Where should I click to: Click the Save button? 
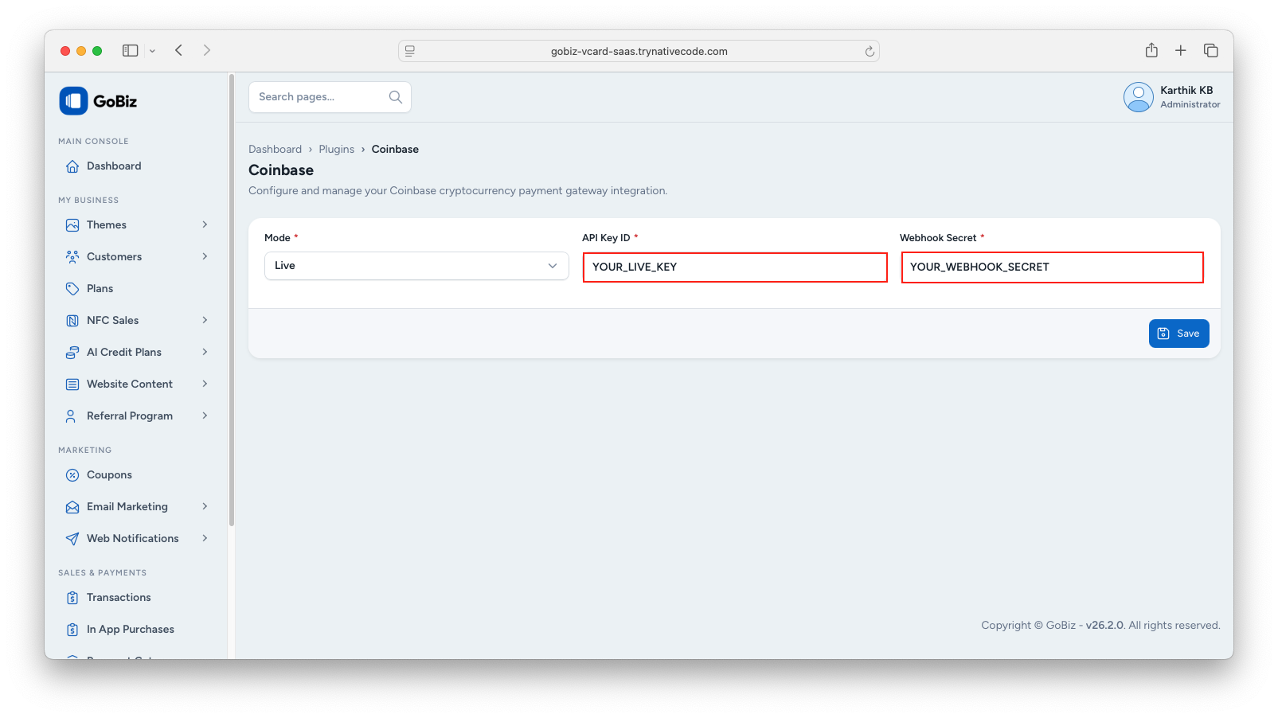tap(1178, 334)
